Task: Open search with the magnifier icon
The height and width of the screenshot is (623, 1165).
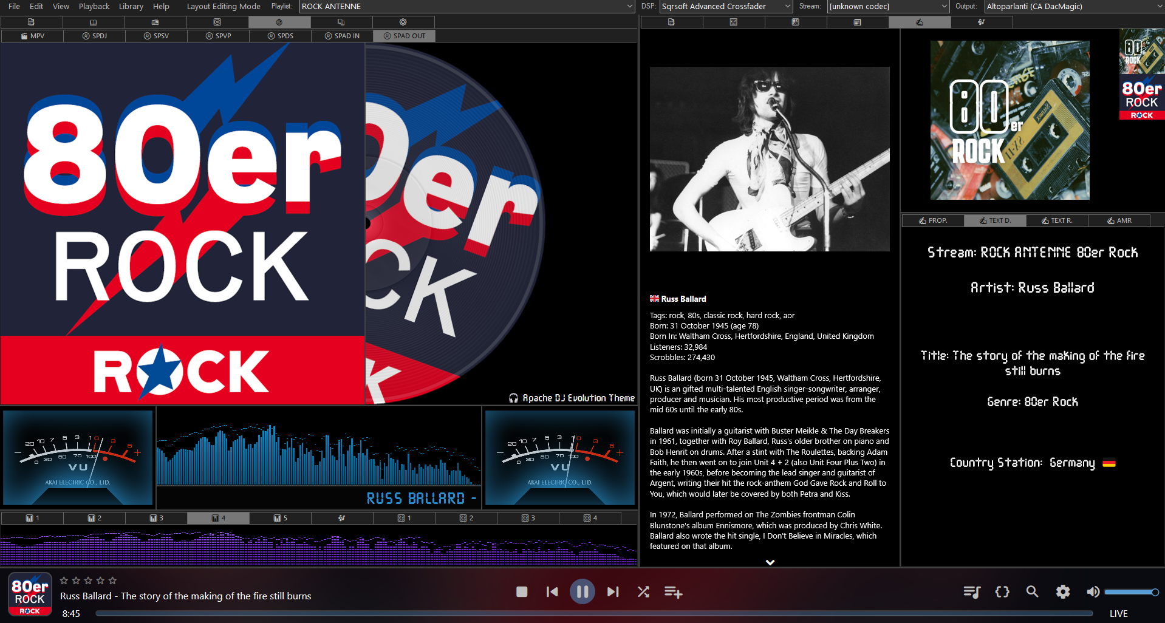Action: click(x=1032, y=591)
